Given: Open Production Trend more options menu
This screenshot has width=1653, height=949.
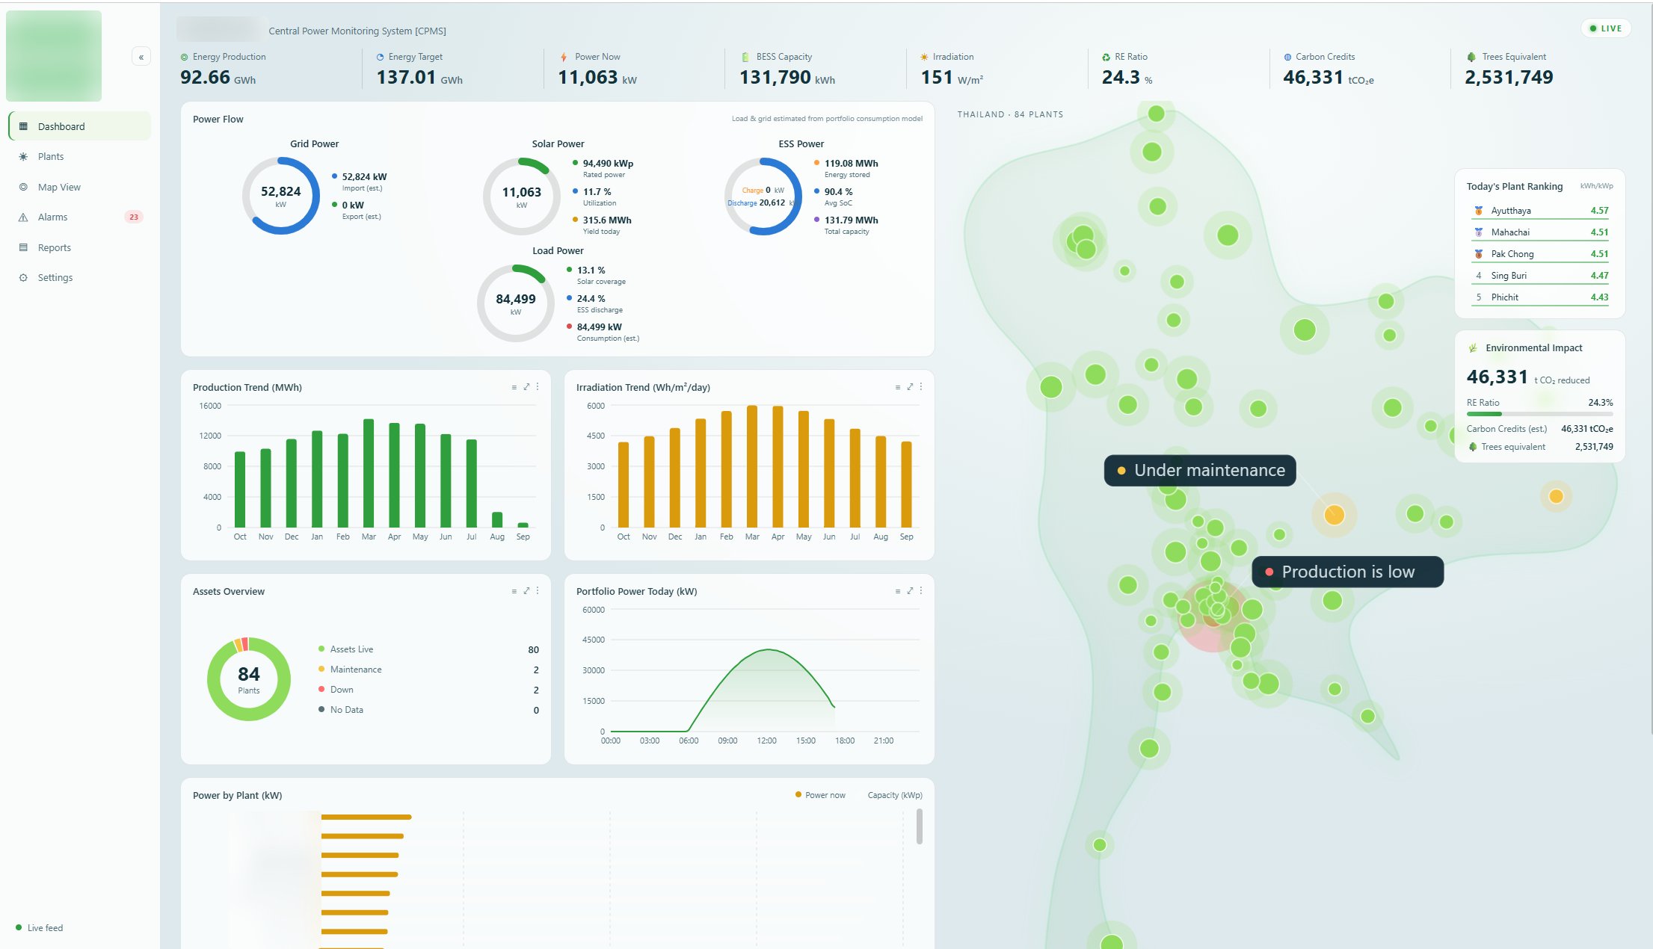Looking at the screenshot, I should point(537,387).
